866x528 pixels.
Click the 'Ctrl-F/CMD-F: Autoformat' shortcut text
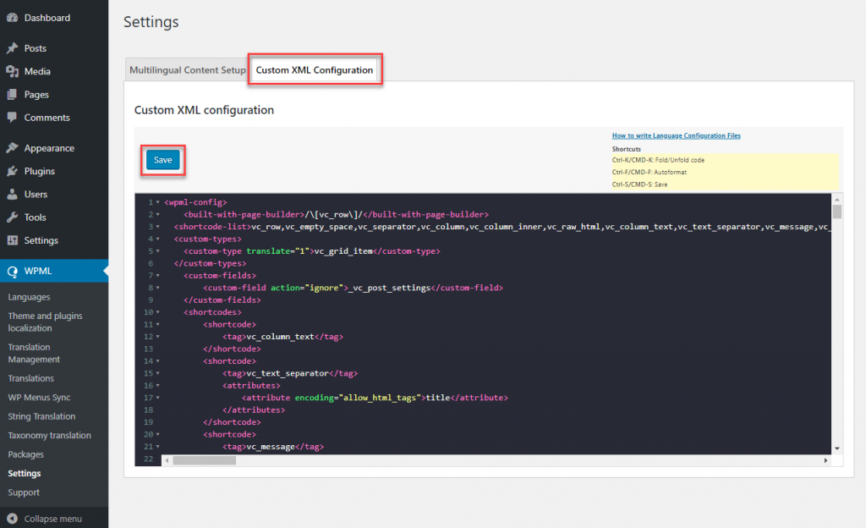tap(649, 173)
